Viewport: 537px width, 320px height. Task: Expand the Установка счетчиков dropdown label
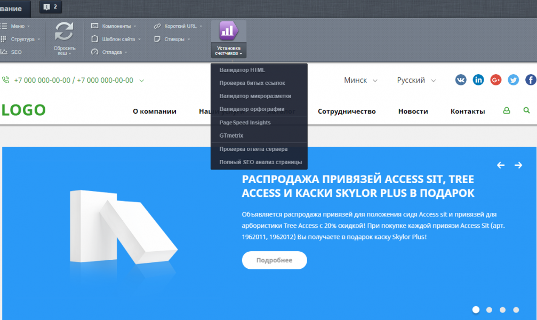(228, 51)
